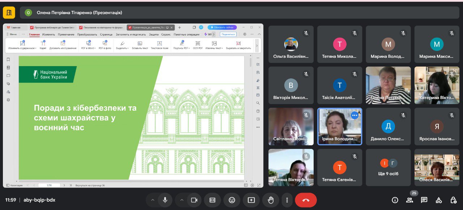Click the yellow meeting logo icon
Image resolution: width=463 pixels, height=210 pixels.
(x=9, y=13)
